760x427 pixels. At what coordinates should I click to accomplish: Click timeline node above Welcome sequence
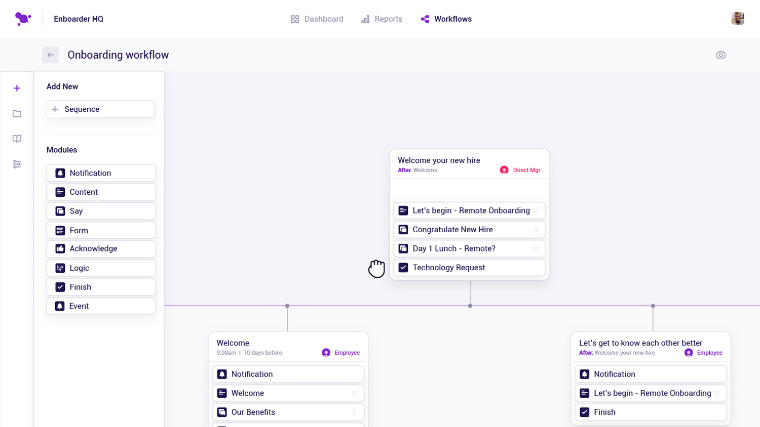(x=287, y=306)
